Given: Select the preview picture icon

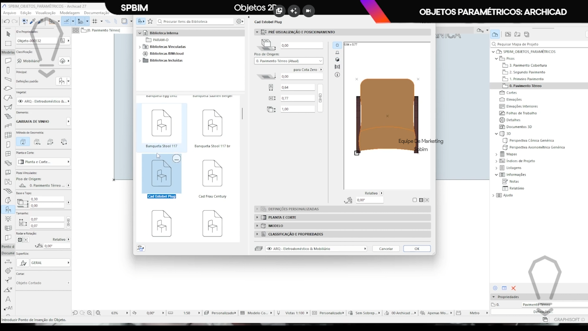Looking at the screenshot, I should tap(337, 67).
